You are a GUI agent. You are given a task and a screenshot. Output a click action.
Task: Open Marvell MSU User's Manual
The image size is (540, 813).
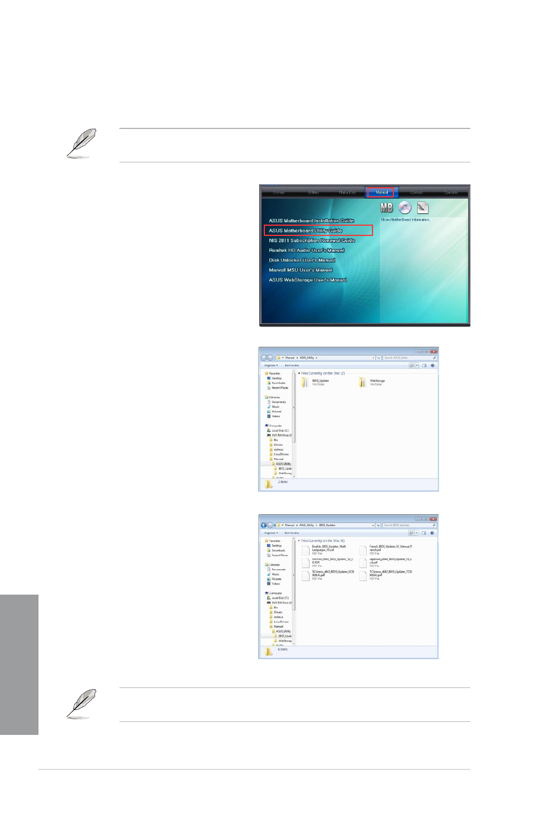[x=300, y=270]
